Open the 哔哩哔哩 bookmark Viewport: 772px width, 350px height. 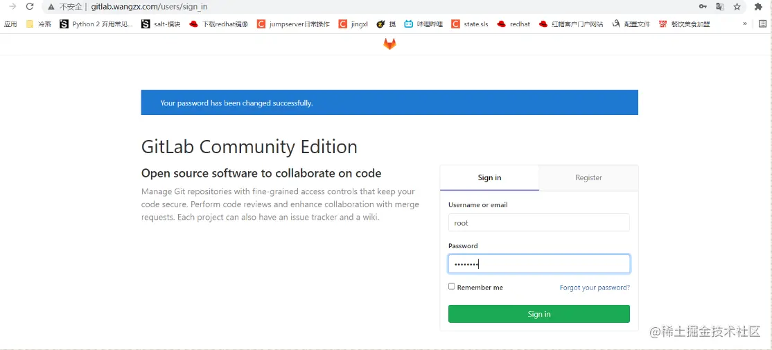pyautogui.click(x=423, y=24)
